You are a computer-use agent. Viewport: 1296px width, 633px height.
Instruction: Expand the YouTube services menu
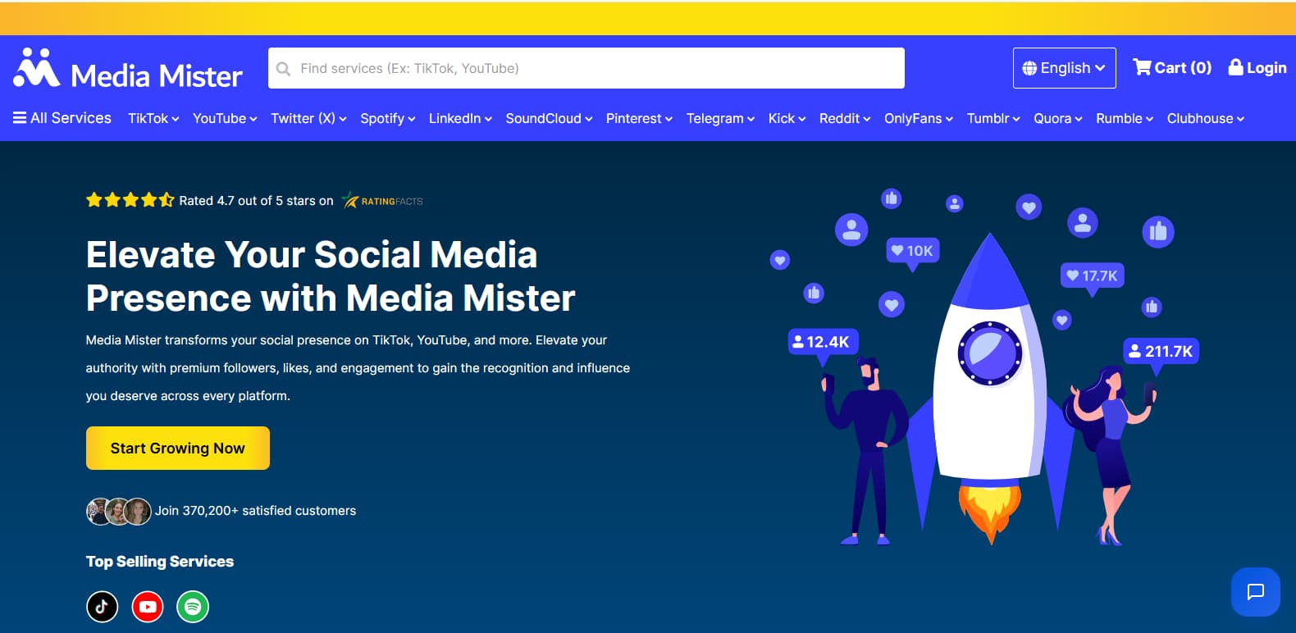225,118
